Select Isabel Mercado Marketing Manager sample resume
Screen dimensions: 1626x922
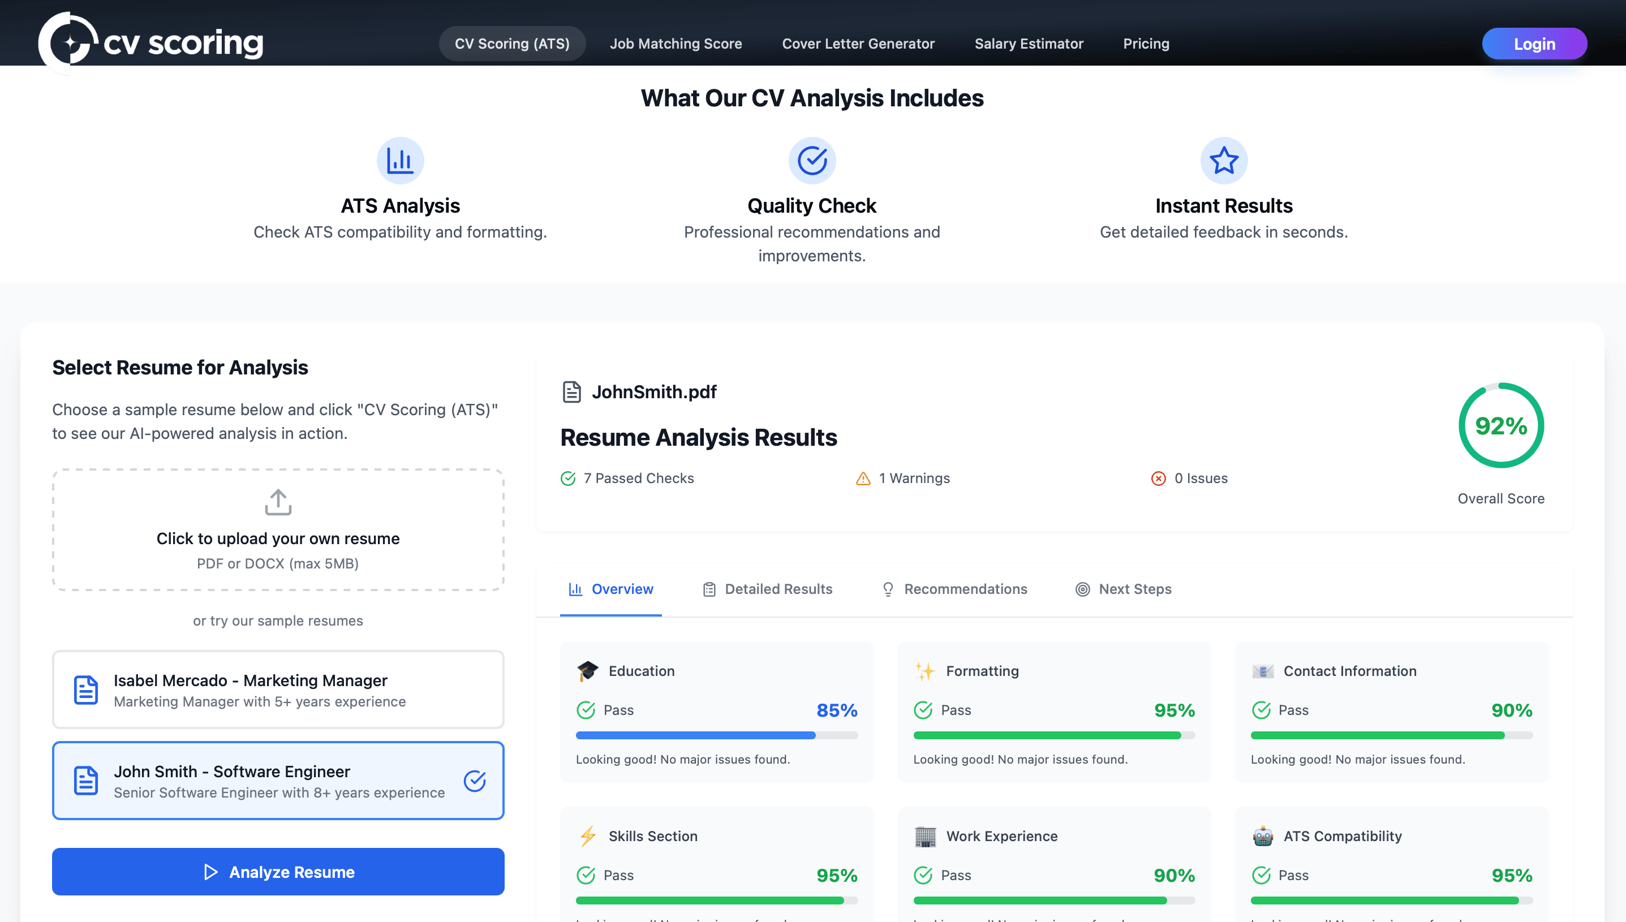[278, 690]
